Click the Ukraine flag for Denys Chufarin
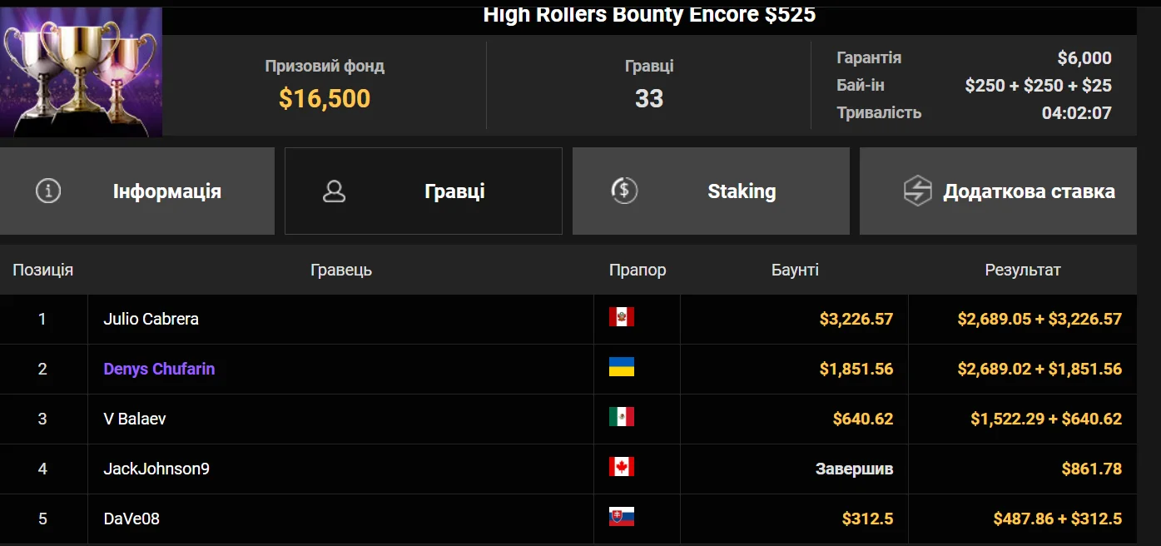Screen dimensions: 1161x546 [621, 367]
